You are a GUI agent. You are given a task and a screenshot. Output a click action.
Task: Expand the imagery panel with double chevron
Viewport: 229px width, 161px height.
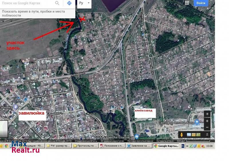coord(207,135)
